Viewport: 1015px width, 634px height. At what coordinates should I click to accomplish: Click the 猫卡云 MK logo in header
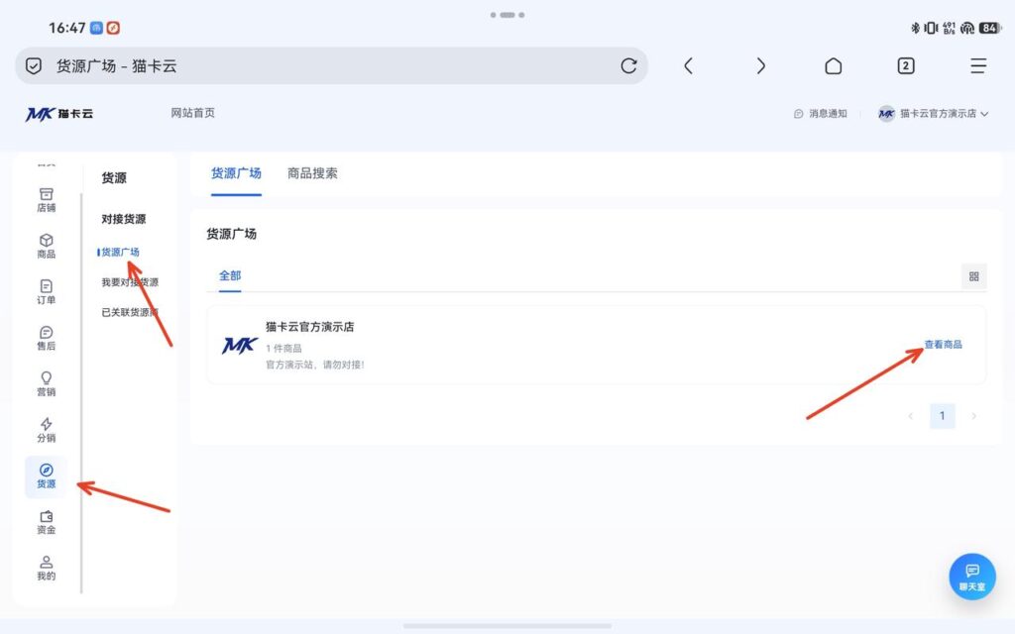[58, 114]
